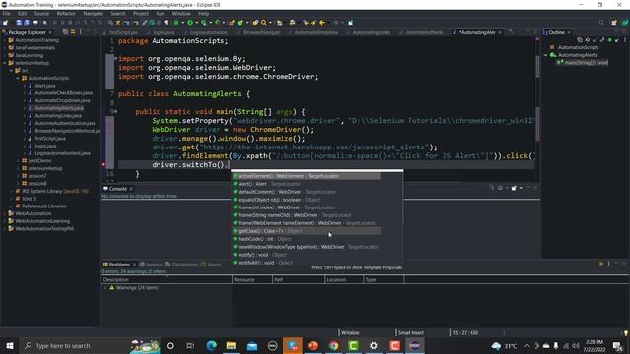Click the editor vertical scrollbar
Screen dimensions: 630x354
[537, 66]
